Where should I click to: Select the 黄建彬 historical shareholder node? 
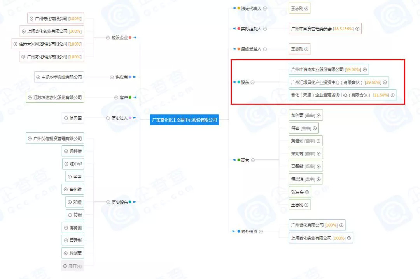coord(73,240)
